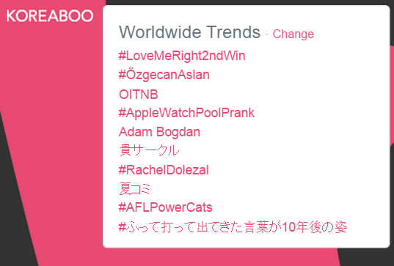Screen dimensions: 394x266
Task: Click the KOREABOO logo
Action: [50, 16]
